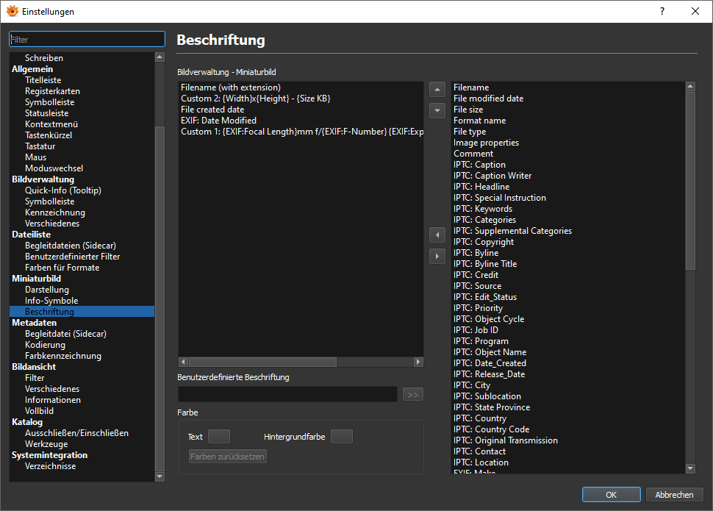The width and height of the screenshot is (713, 511).
Task: Open Darstellung under Miniaturbild
Action: (47, 290)
